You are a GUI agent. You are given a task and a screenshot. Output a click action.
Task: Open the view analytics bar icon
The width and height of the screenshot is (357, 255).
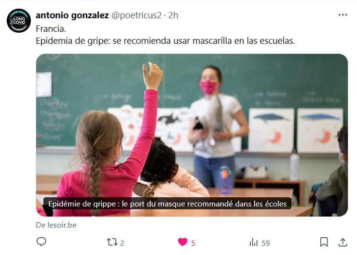pos(254,242)
